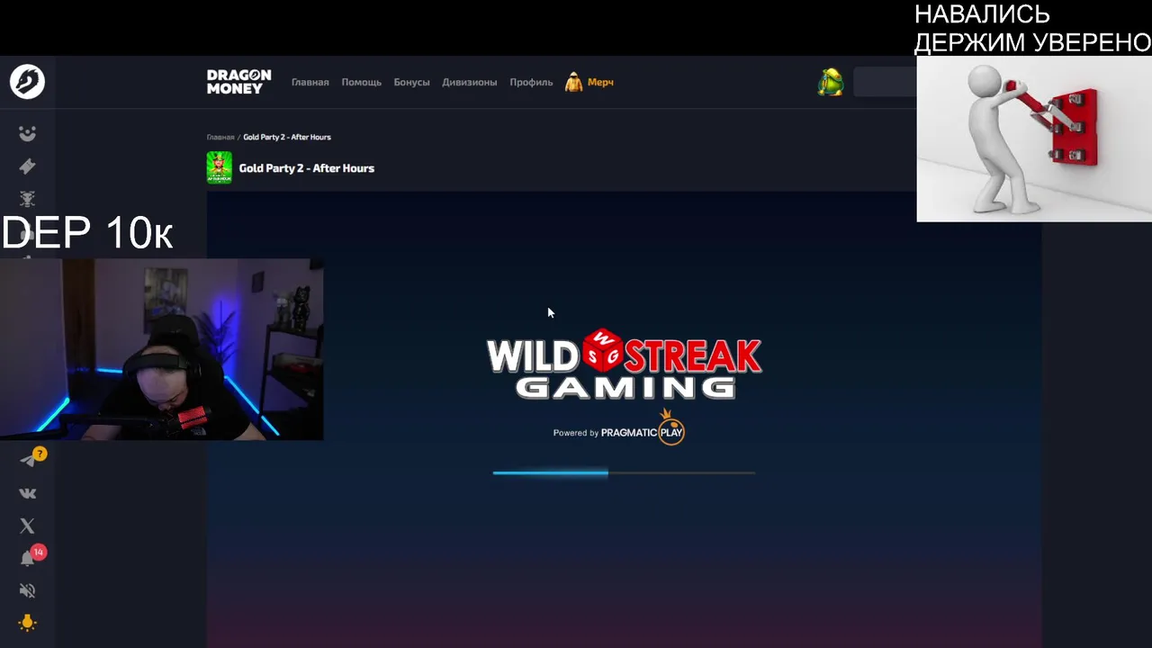This screenshot has height=648, width=1152.
Task: Open Бонусы menu item
Action: tap(411, 82)
